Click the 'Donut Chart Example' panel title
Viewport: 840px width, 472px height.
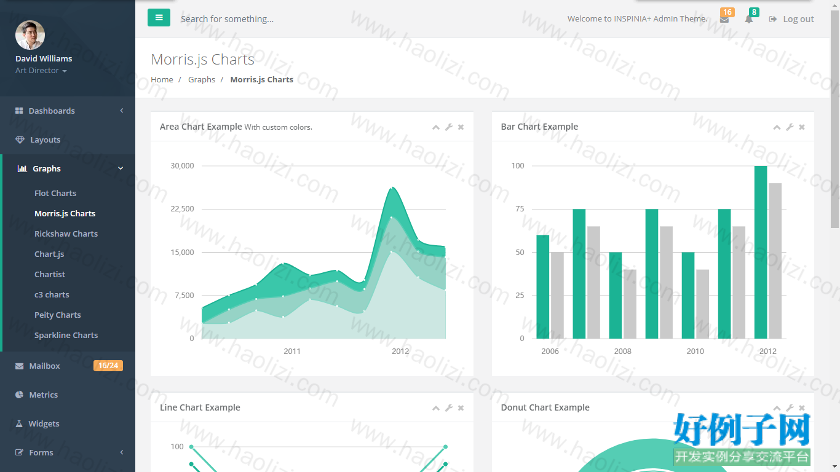pos(545,407)
